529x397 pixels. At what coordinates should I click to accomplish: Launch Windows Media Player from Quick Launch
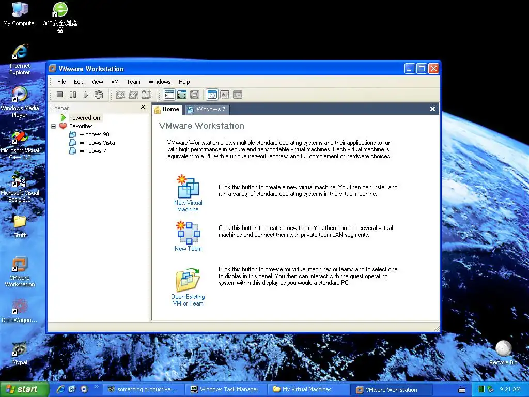click(84, 389)
